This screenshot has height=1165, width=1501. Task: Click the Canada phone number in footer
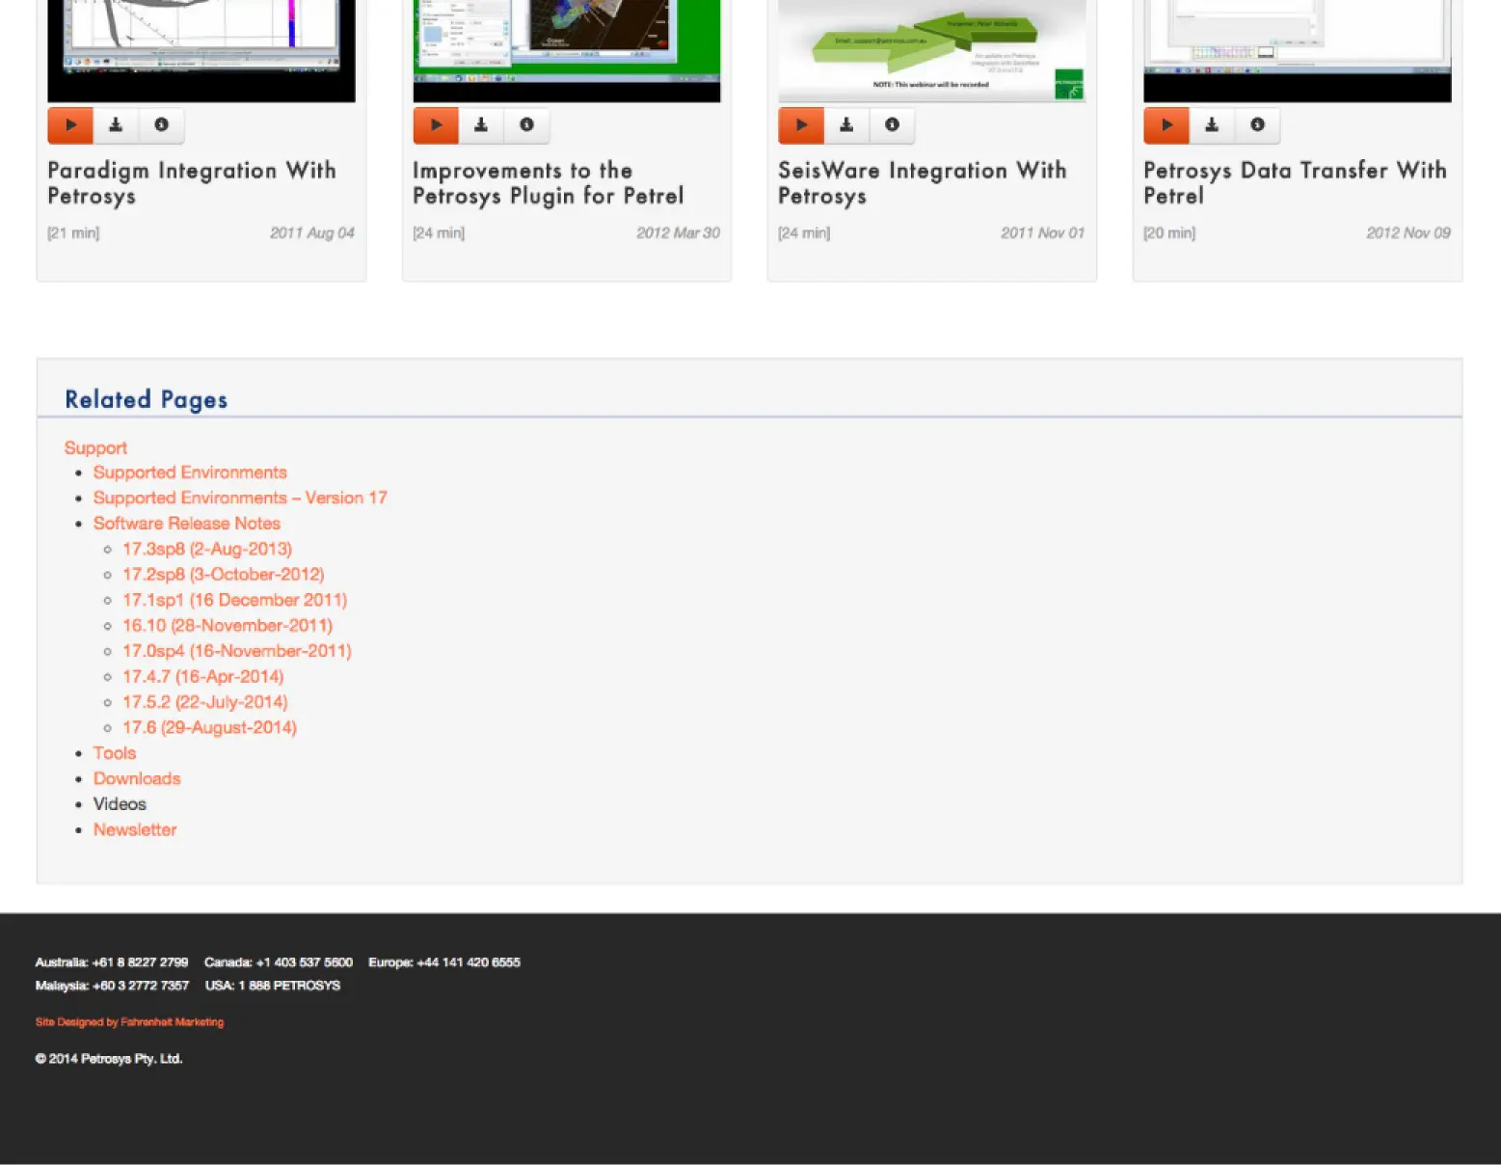pyautogui.click(x=279, y=962)
